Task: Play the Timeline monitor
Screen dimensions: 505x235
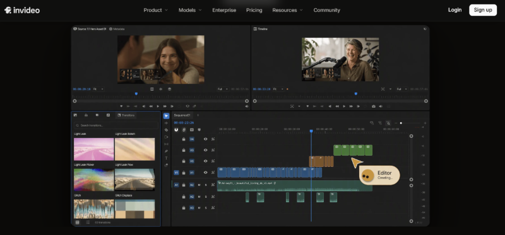Action: pos(344,106)
